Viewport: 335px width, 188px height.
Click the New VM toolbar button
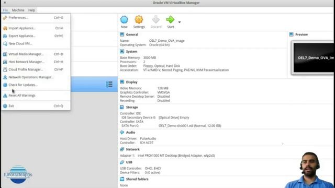[124, 22]
